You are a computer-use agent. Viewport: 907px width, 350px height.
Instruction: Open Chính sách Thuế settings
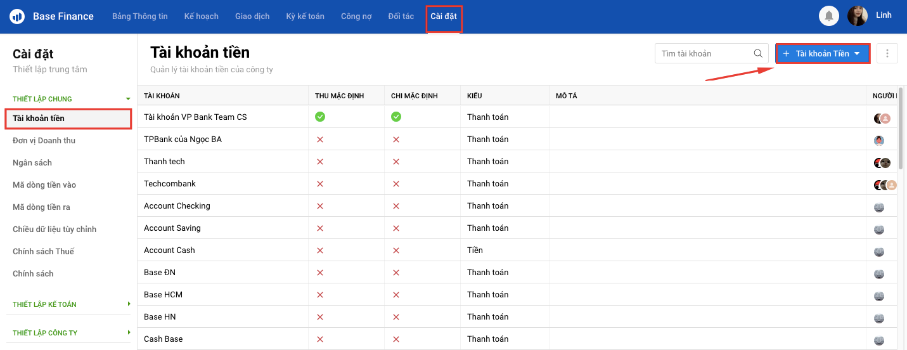click(x=43, y=252)
